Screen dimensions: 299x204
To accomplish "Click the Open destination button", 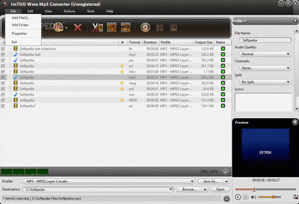I will click(220, 190).
